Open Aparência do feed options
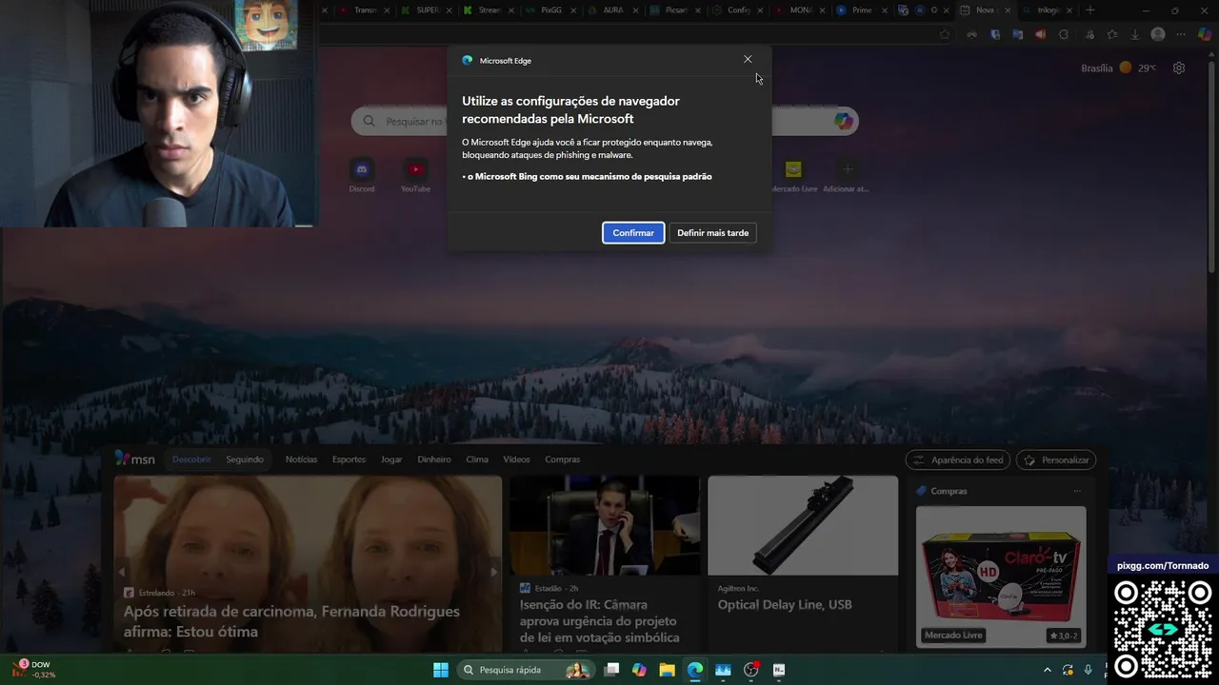The width and height of the screenshot is (1219, 685). click(958, 460)
